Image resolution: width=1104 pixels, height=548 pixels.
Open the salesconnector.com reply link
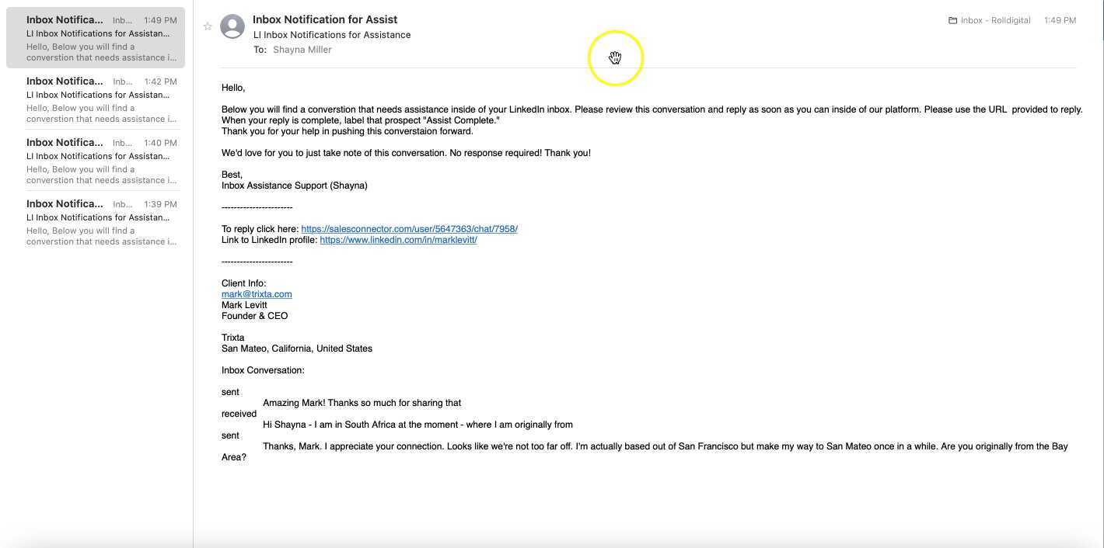(409, 228)
